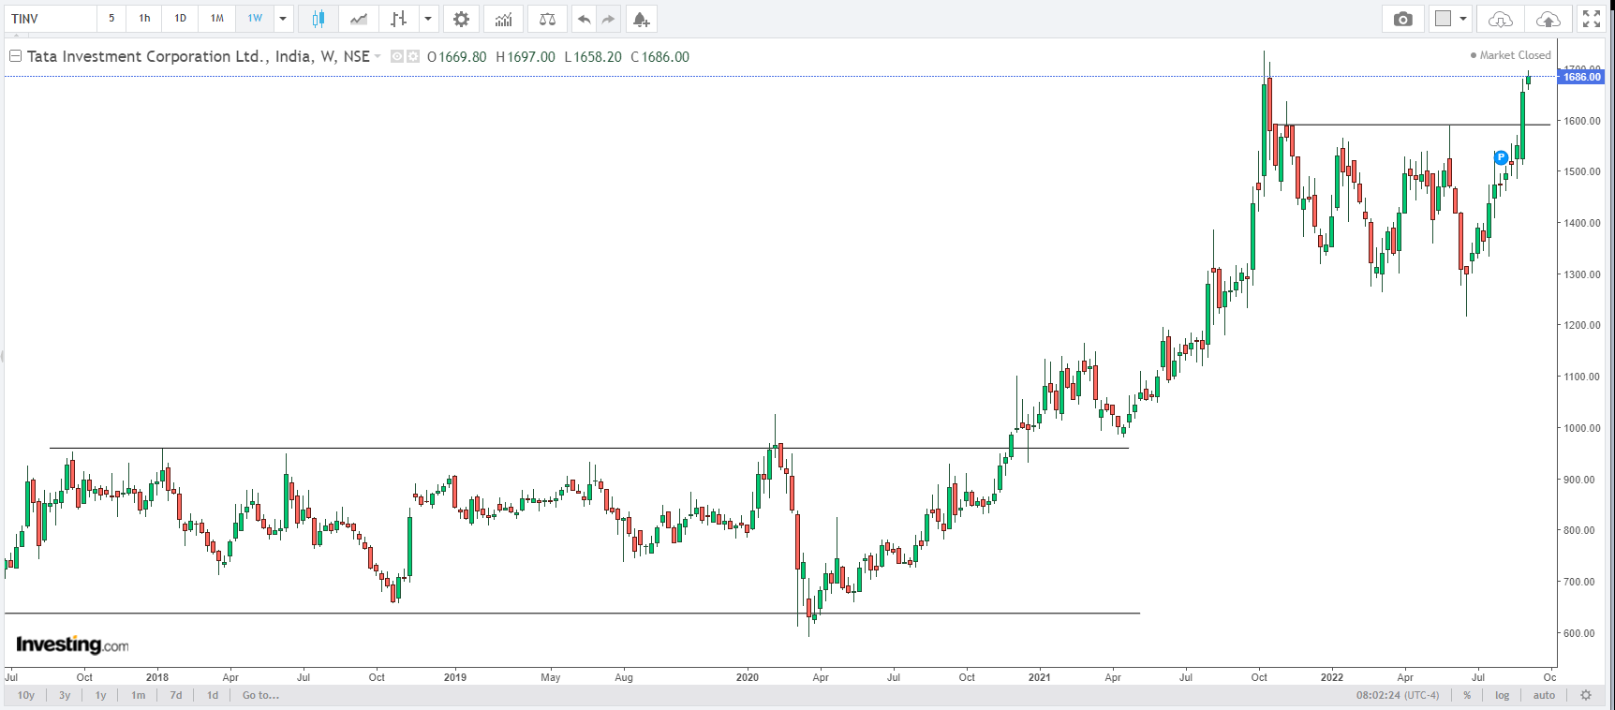The width and height of the screenshot is (1615, 710).
Task: Select the candlestick chart type icon
Action: pos(319,19)
